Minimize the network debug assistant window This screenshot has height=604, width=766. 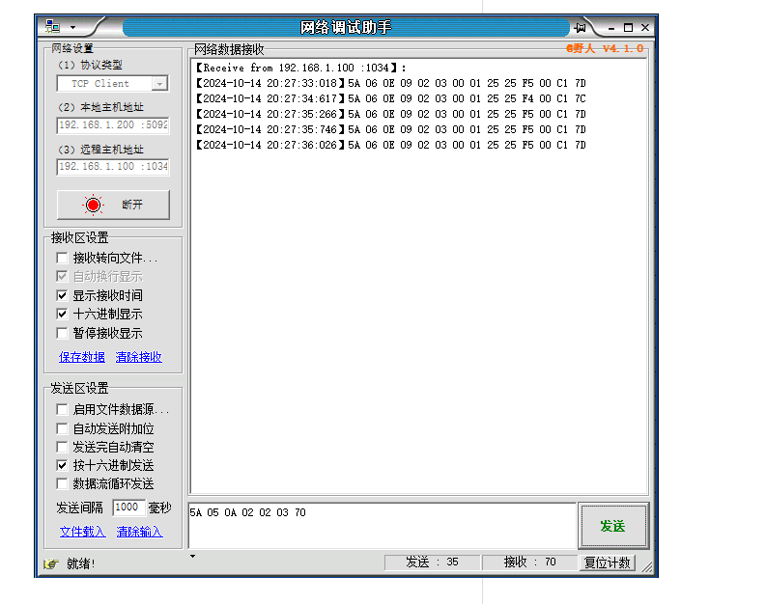[x=610, y=27]
